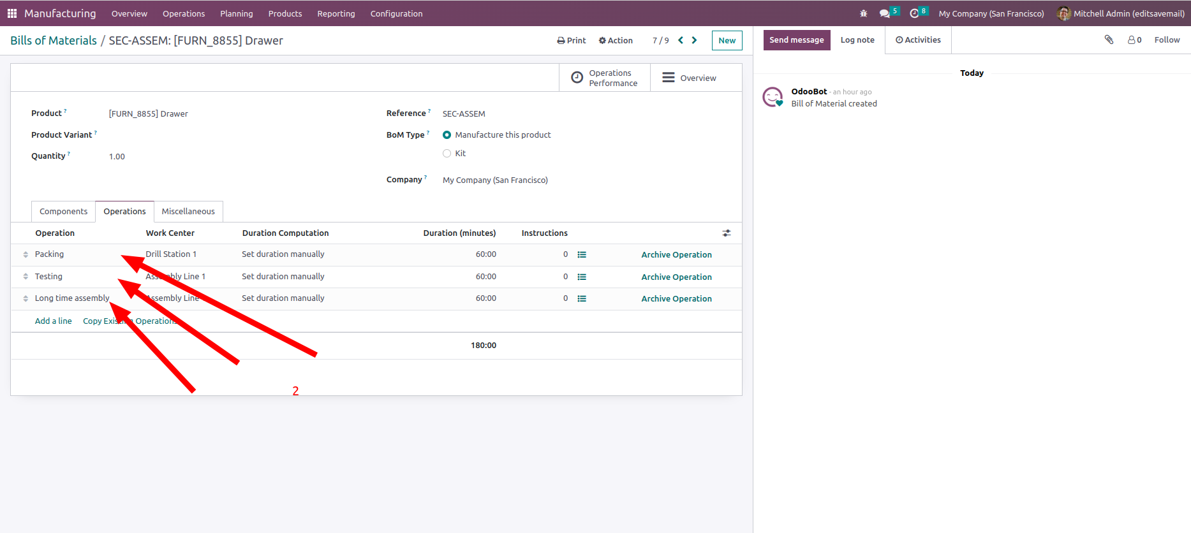Open instructions list icon for Packing
Screen dimensions: 1191x533
point(582,254)
